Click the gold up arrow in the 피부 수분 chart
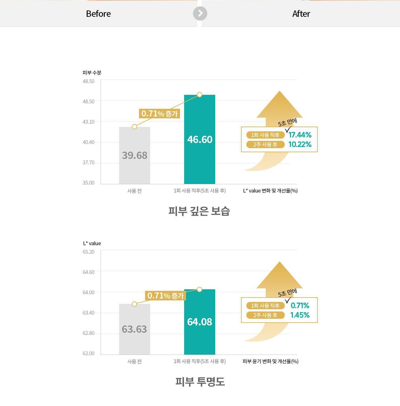The width and height of the screenshot is (400, 406). click(x=279, y=105)
